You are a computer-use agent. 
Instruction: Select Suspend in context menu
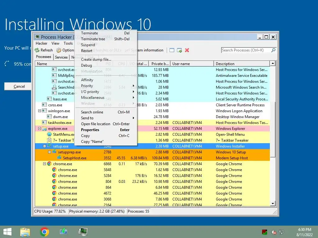pos(106,45)
